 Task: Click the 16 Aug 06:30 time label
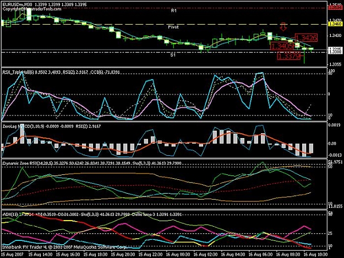(x=260, y=255)
